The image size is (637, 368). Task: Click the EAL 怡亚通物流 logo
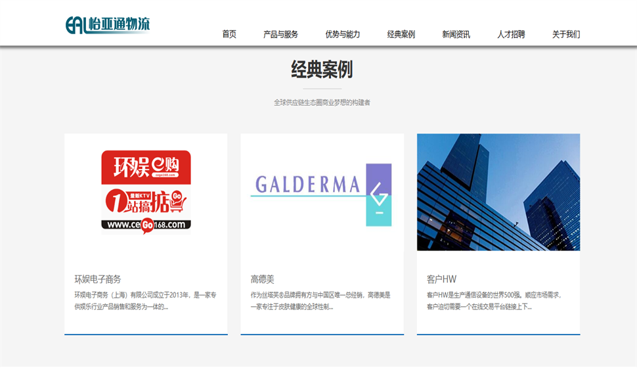click(108, 25)
